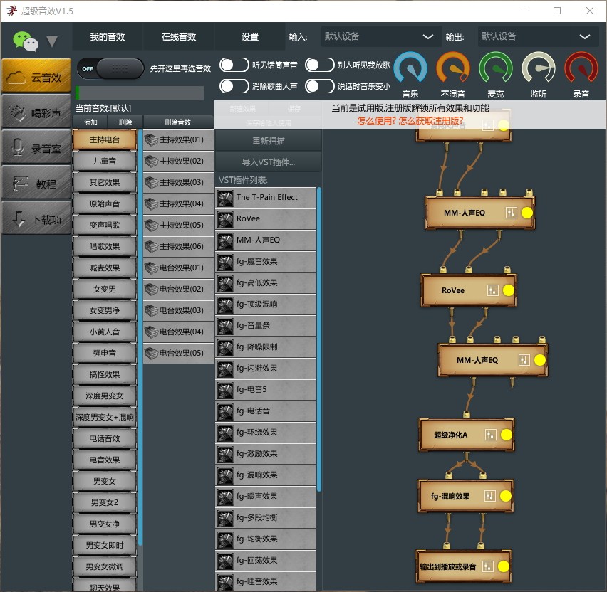Click 重新扫描 button

click(269, 141)
